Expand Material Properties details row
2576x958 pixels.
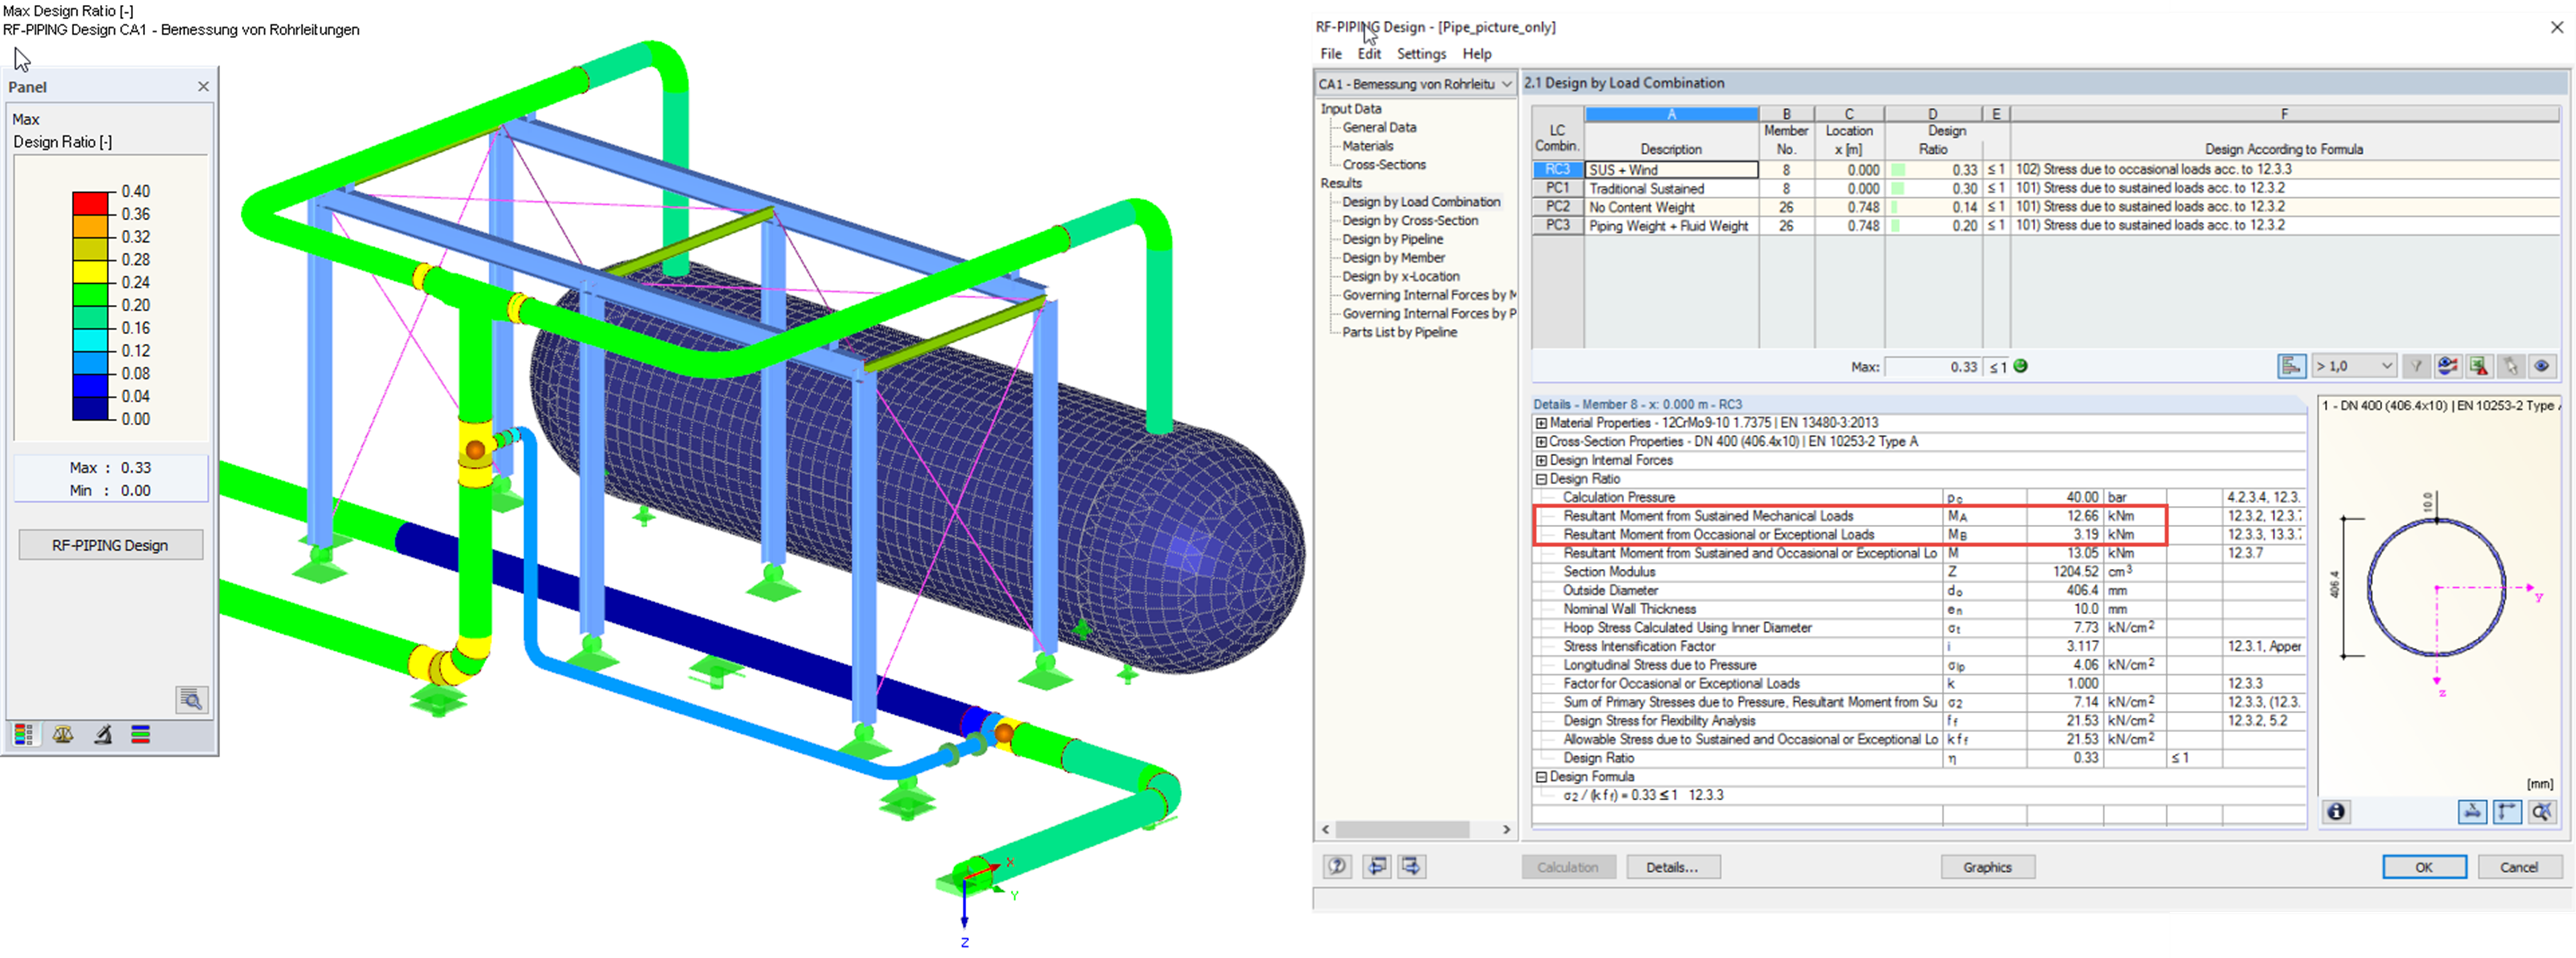coord(1541,423)
